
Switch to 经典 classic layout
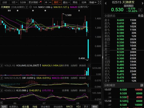click(84, 2)
